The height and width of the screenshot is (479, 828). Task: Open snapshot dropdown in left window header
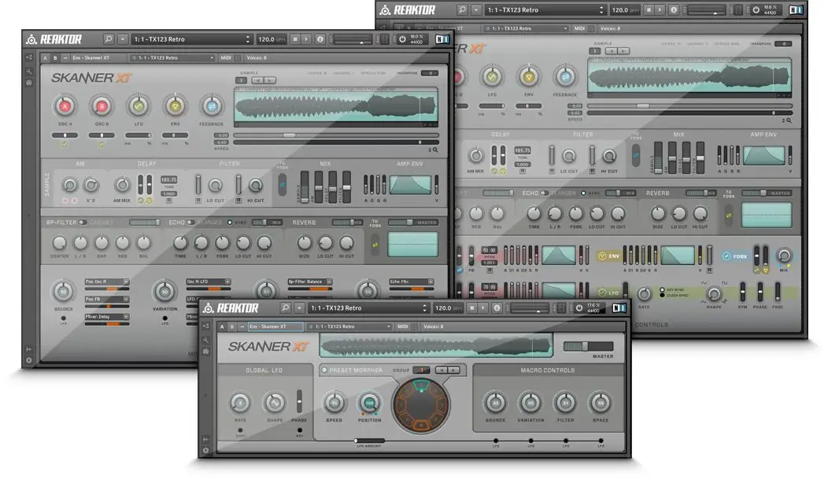click(x=172, y=57)
